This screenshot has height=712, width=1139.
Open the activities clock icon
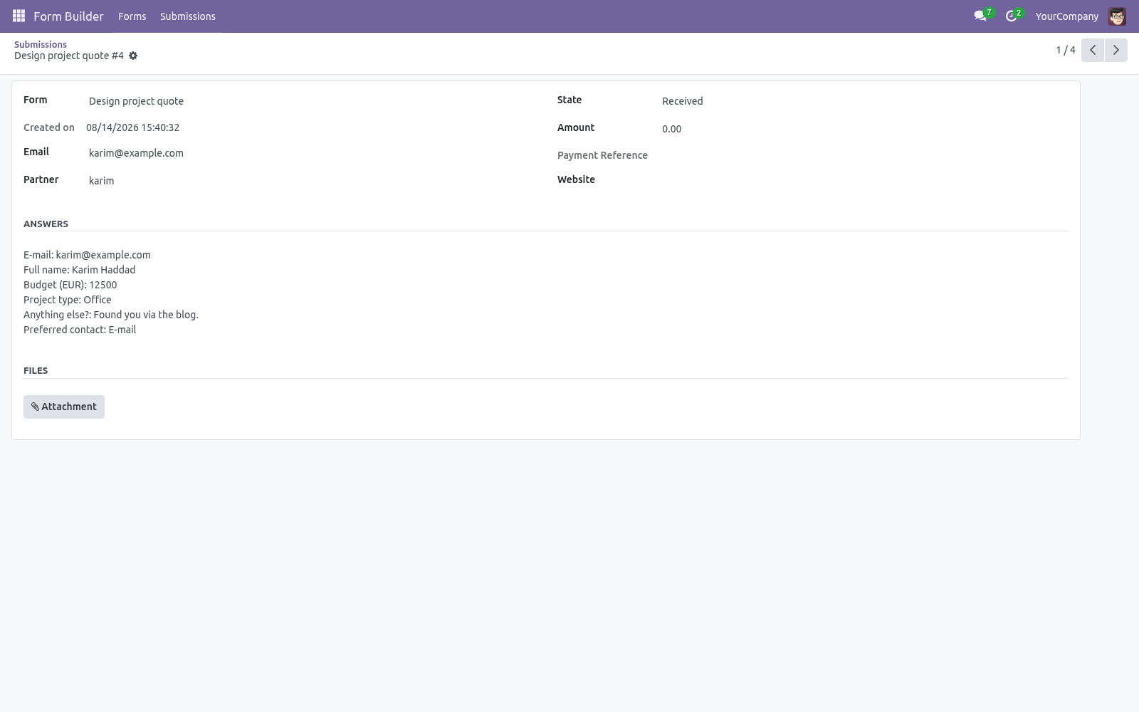pyautogui.click(x=1013, y=16)
